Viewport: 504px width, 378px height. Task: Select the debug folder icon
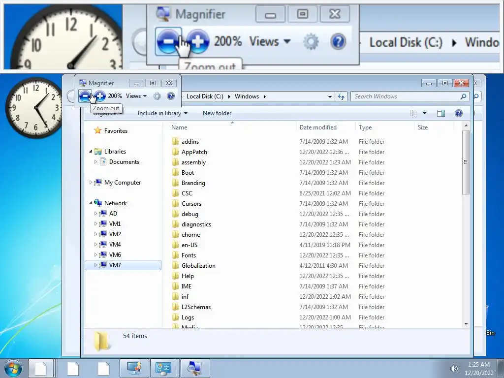175,214
